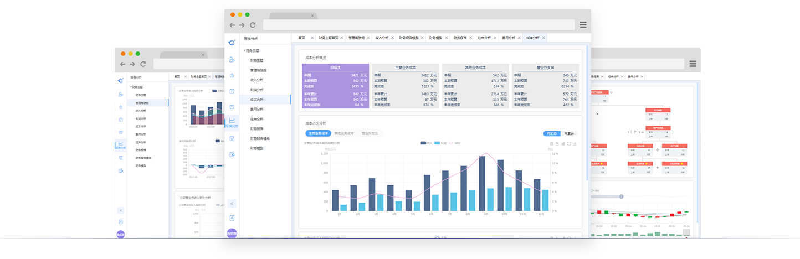Toggle the 收入 legend series
800x259 pixels.
pos(427,143)
